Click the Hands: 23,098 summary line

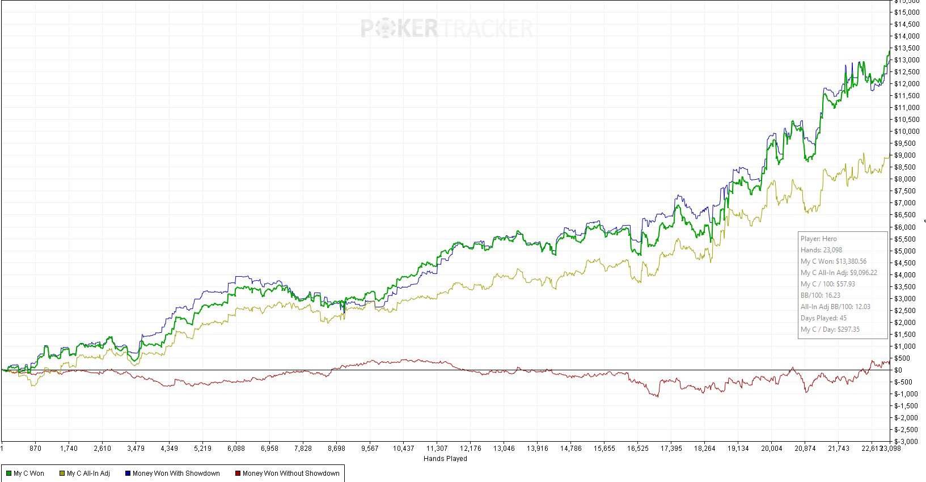[821, 250]
